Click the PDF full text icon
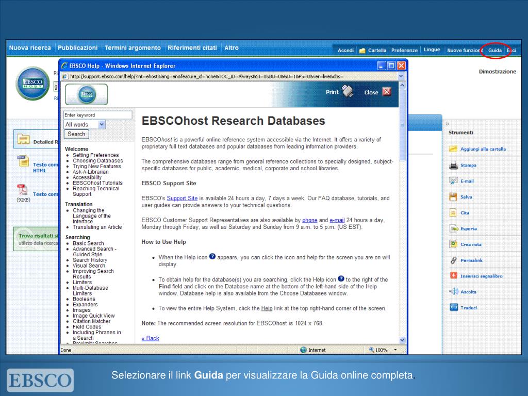 click(22, 190)
